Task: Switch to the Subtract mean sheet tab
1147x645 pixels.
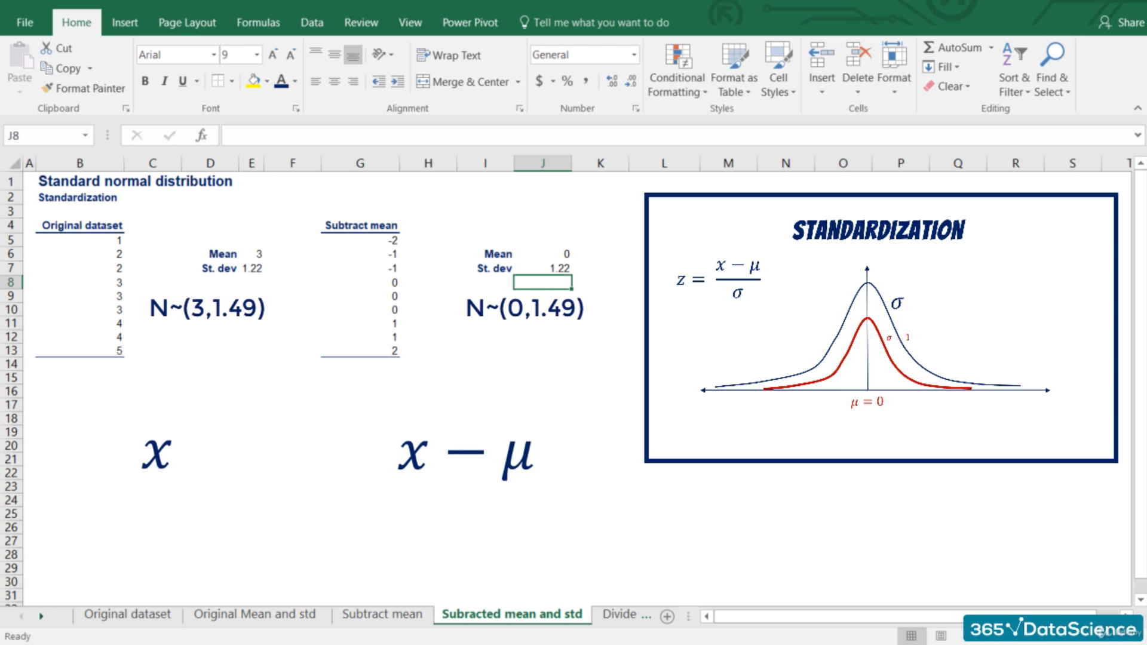Action: (382, 614)
